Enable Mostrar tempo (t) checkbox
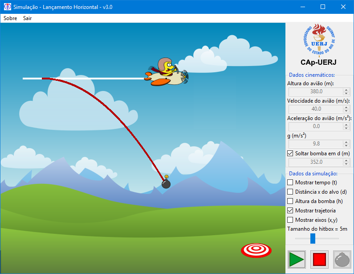The height and width of the screenshot is (274, 354). pos(290,183)
